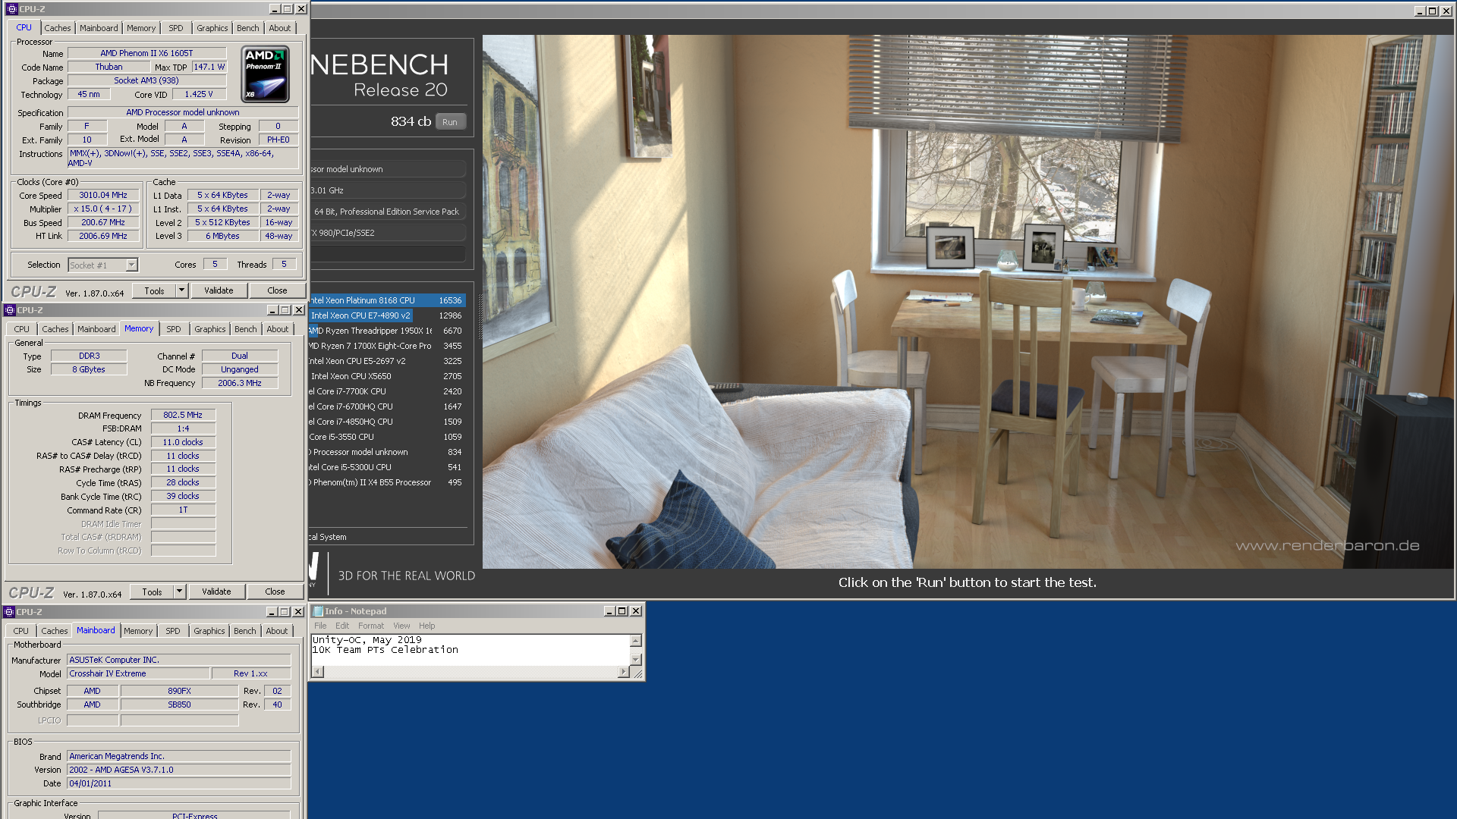
Task: Click the DRAM Frequency 802.5 MHz value
Action: [183, 415]
